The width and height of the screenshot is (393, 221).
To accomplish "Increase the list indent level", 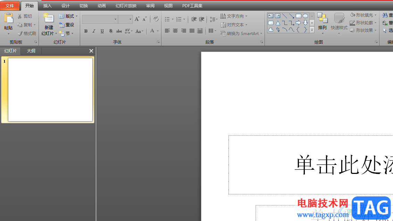I will pos(201,19).
